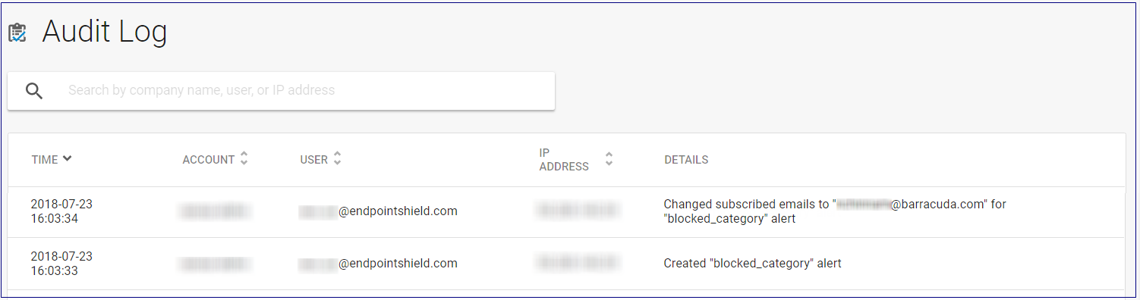
Task: Click the second row's endpointshield.com user
Action: [378, 264]
